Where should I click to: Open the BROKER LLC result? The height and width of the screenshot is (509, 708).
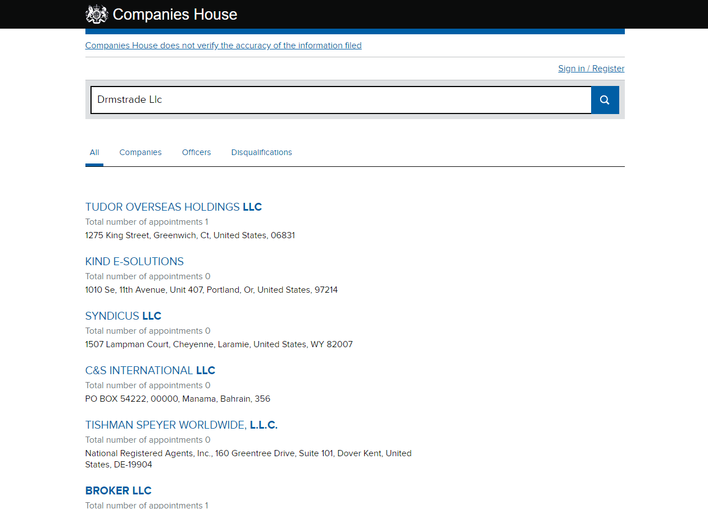tap(118, 490)
